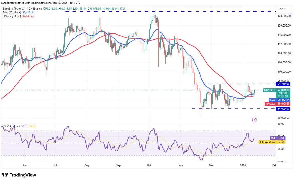Click the 2026 label on time axis

coord(243,165)
